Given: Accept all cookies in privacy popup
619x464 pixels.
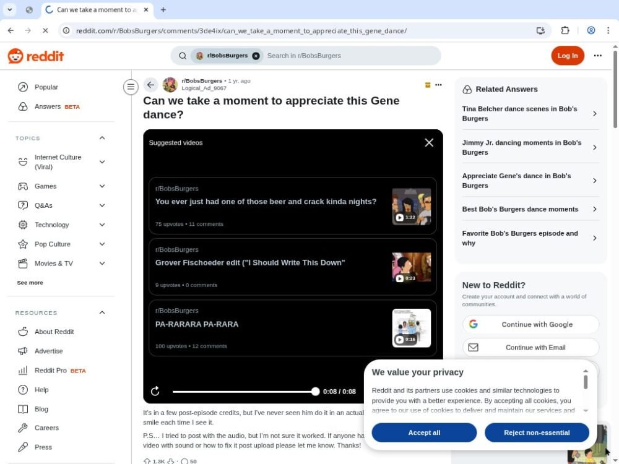Looking at the screenshot, I should [424, 432].
